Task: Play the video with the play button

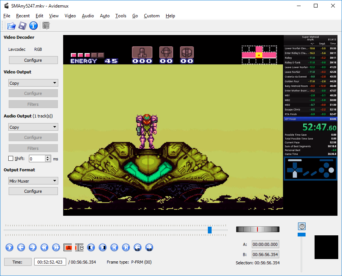Action: (9, 247)
